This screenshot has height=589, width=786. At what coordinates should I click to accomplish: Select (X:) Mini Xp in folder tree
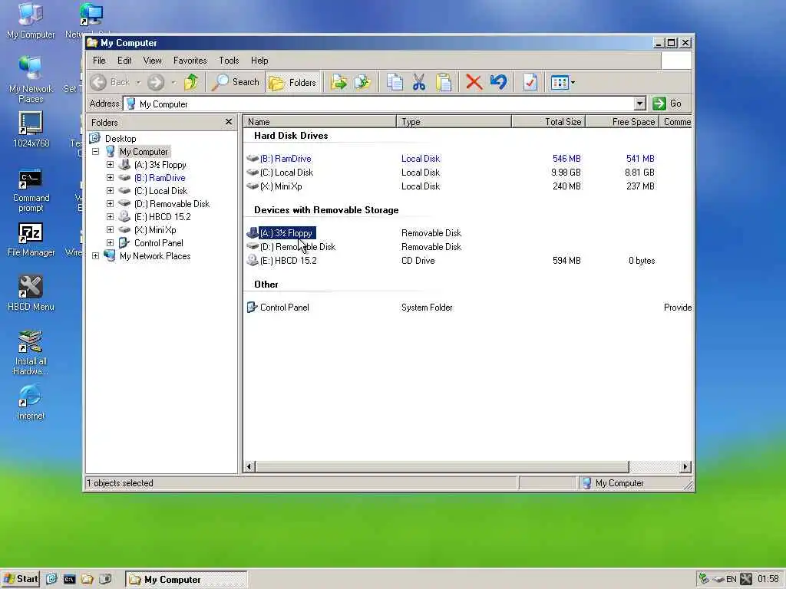pyautogui.click(x=155, y=230)
